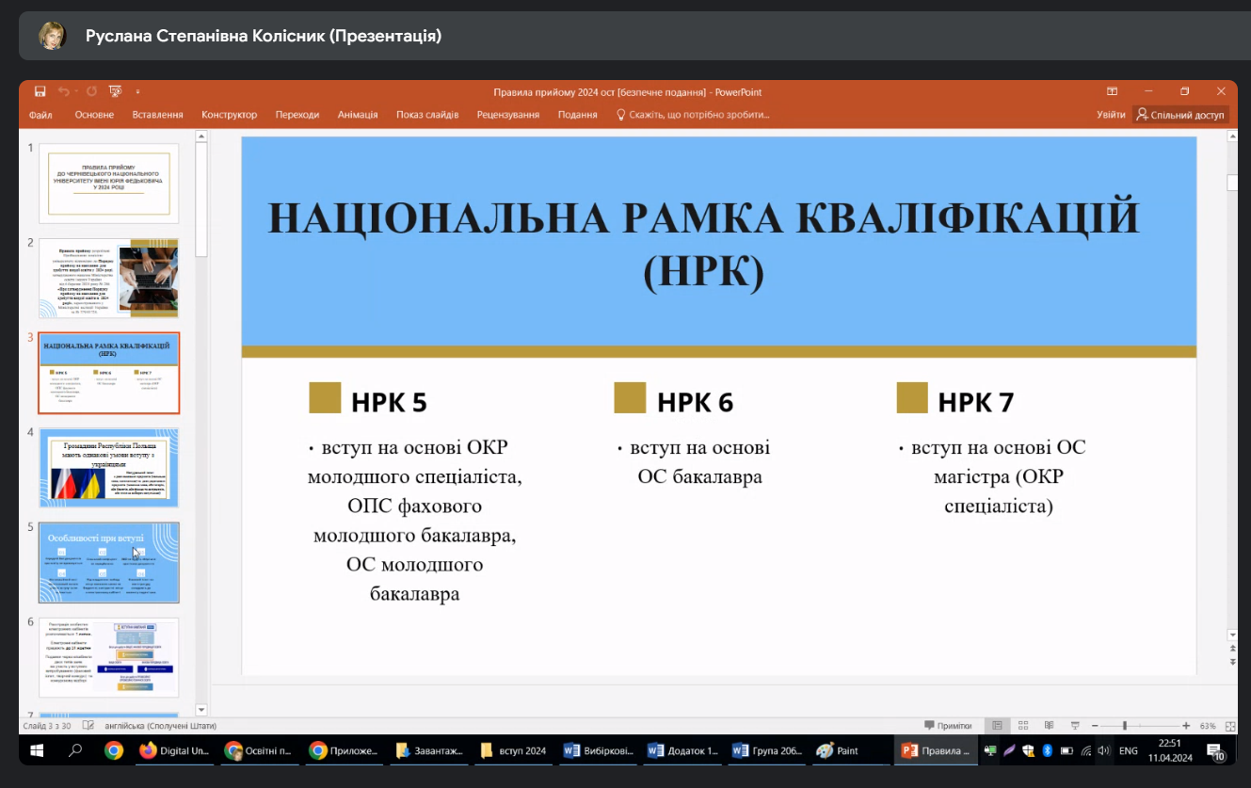Screen dimensions: 1251x788
Task: Click the Увійти sign-in link
Action: [1111, 115]
